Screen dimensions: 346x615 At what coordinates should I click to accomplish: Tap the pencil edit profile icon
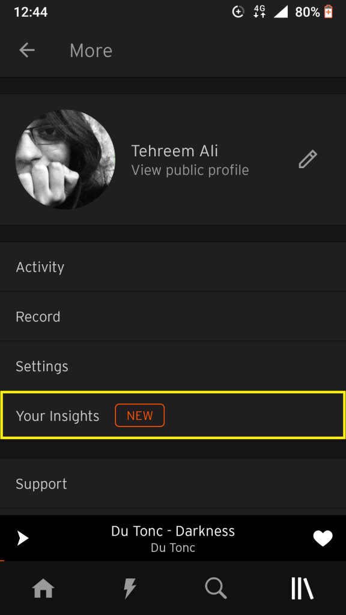(307, 159)
